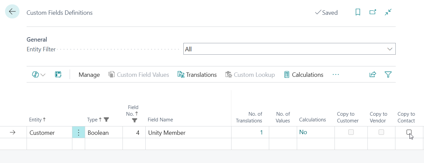The image size is (424, 163).
Task: Open the Copilot dropdown in toolbar
Action: pos(39,74)
